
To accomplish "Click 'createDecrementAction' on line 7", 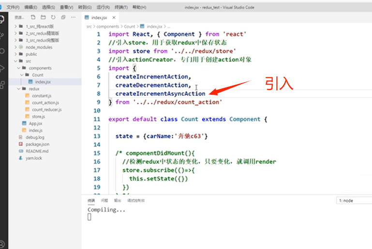I will [x=152, y=85].
